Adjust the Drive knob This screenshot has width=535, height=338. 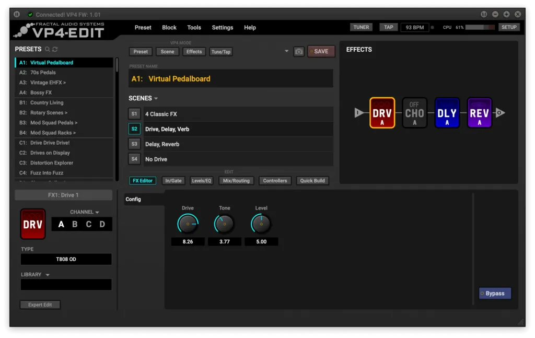point(188,224)
